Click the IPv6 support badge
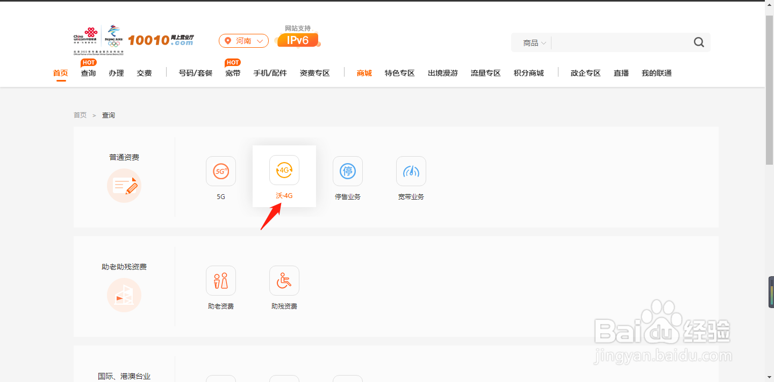This screenshot has height=382, width=774. tap(298, 40)
